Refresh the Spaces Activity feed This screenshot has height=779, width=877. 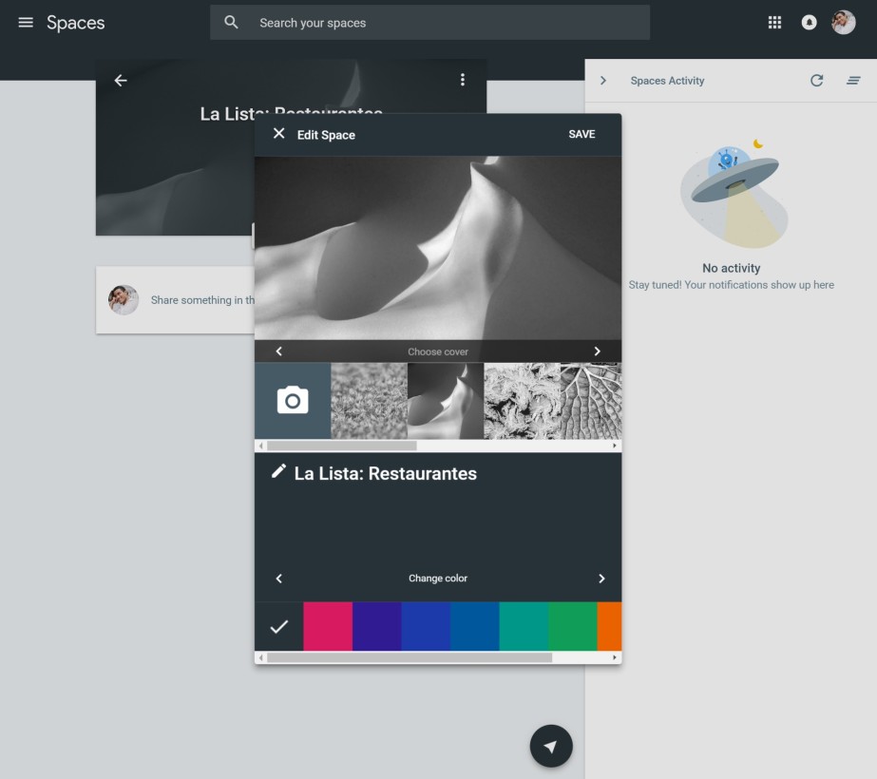816,81
